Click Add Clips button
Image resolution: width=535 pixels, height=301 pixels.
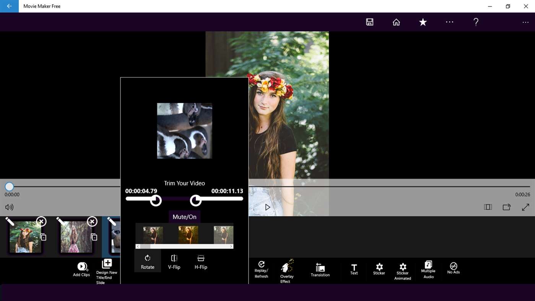tap(81, 269)
